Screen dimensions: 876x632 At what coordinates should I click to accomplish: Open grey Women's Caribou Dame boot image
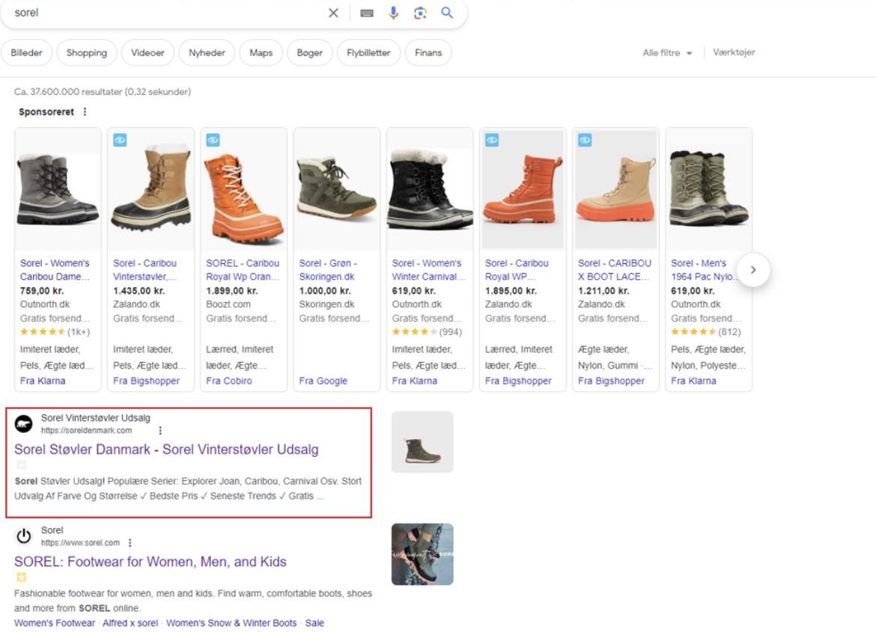(58, 190)
